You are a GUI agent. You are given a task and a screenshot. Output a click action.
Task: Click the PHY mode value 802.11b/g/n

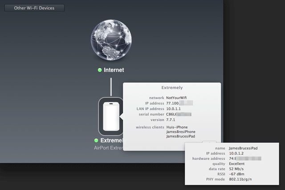pos(240,179)
